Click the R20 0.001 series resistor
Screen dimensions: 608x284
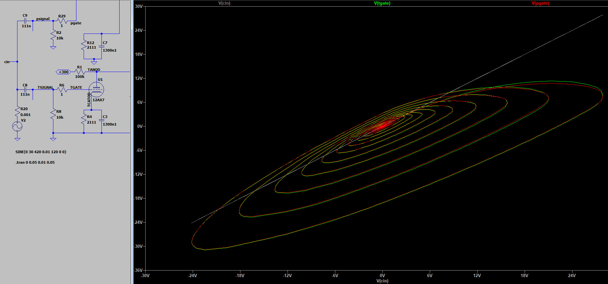coord(17,112)
